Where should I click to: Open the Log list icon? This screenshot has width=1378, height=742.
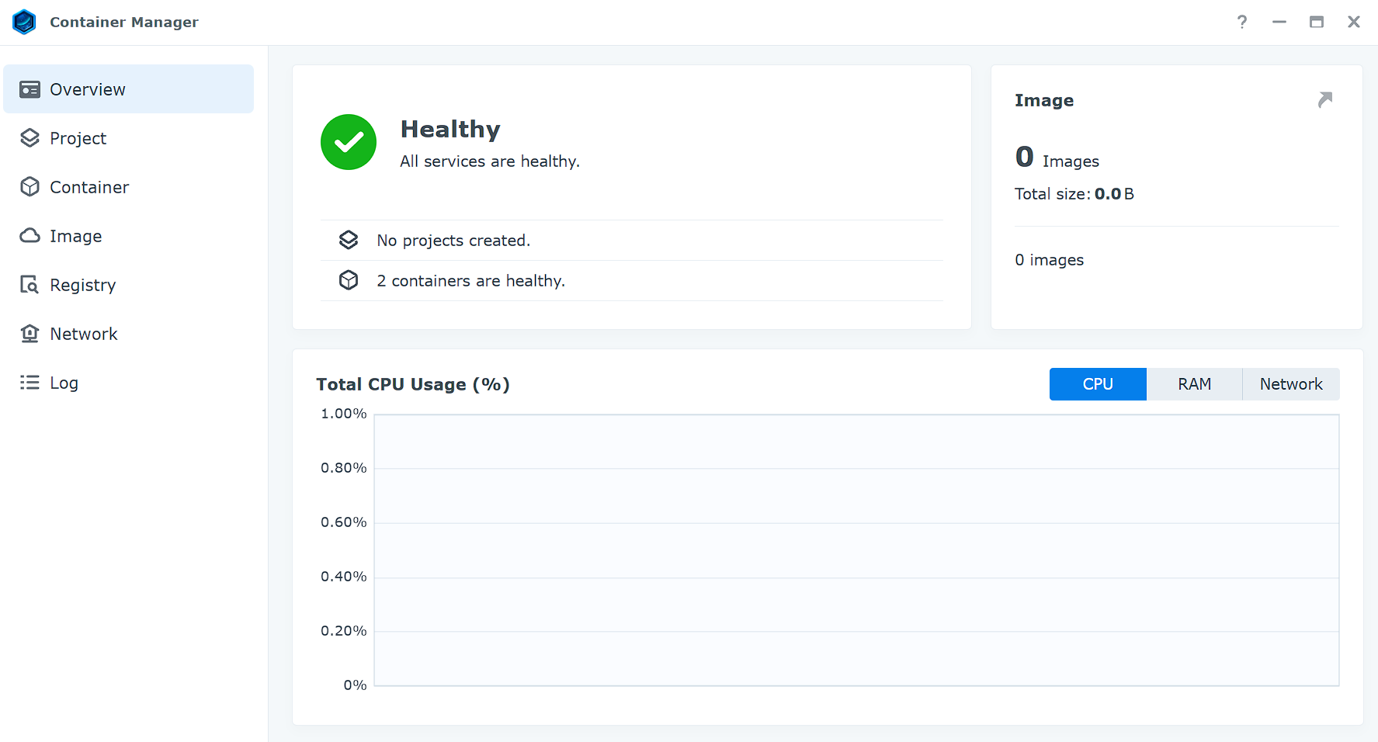29,382
